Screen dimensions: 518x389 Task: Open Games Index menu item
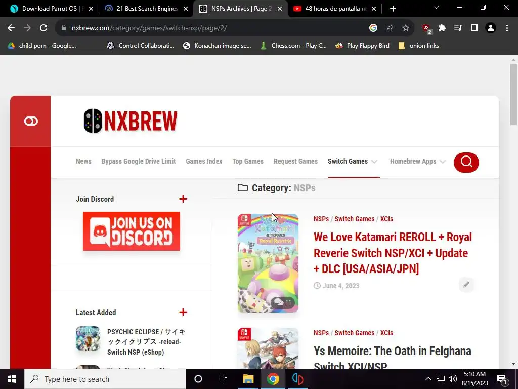(x=204, y=161)
